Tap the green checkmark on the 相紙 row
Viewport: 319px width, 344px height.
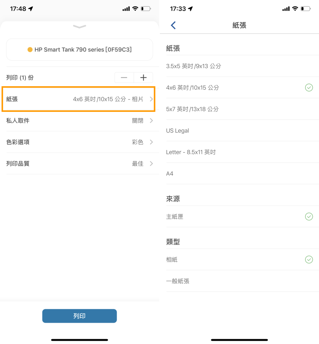[x=309, y=260]
